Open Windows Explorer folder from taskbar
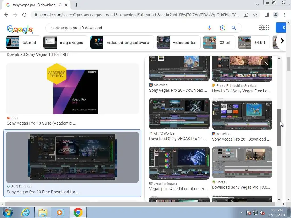291x218 pixels. pyautogui.click(x=43, y=212)
